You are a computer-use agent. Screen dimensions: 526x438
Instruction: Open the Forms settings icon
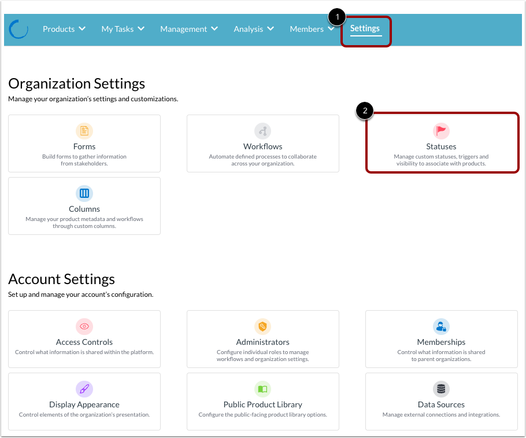point(84,131)
